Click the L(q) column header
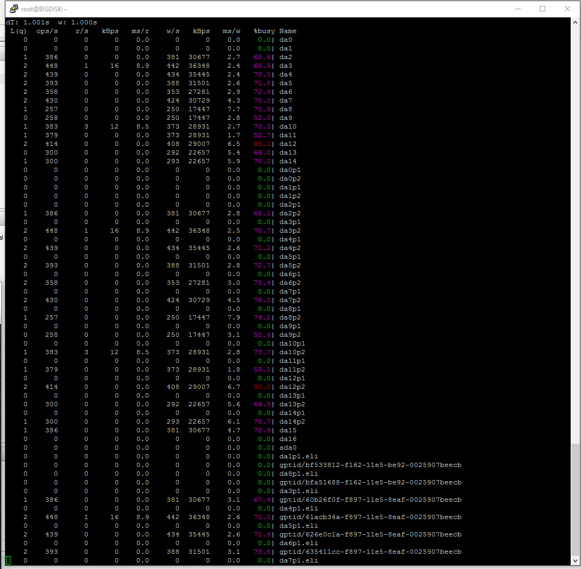Image resolution: width=581 pixels, height=569 pixels. click(x=18, y=31)
